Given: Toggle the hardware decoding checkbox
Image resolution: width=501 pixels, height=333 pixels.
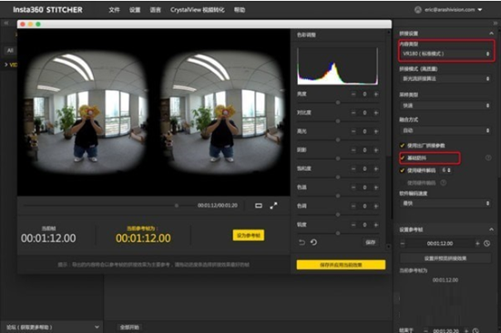Looking at the screenshot, I should coord(403,170).
